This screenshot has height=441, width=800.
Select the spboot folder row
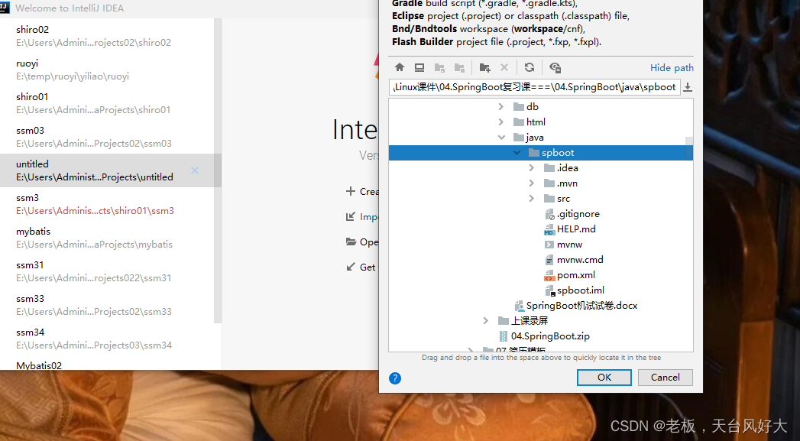click(x=540, y=153)
